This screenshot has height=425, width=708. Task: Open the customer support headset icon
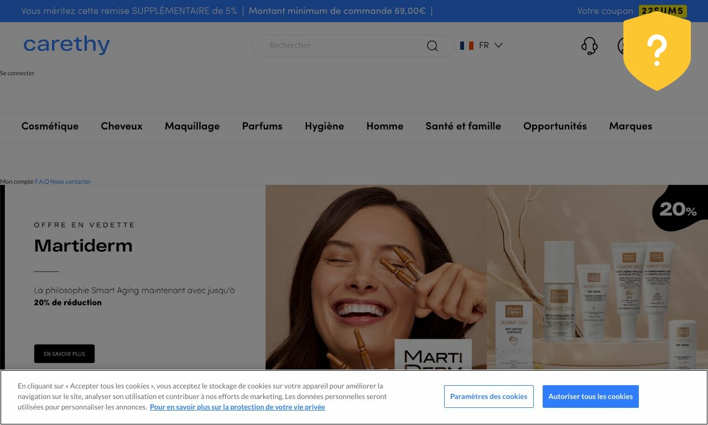590,46
